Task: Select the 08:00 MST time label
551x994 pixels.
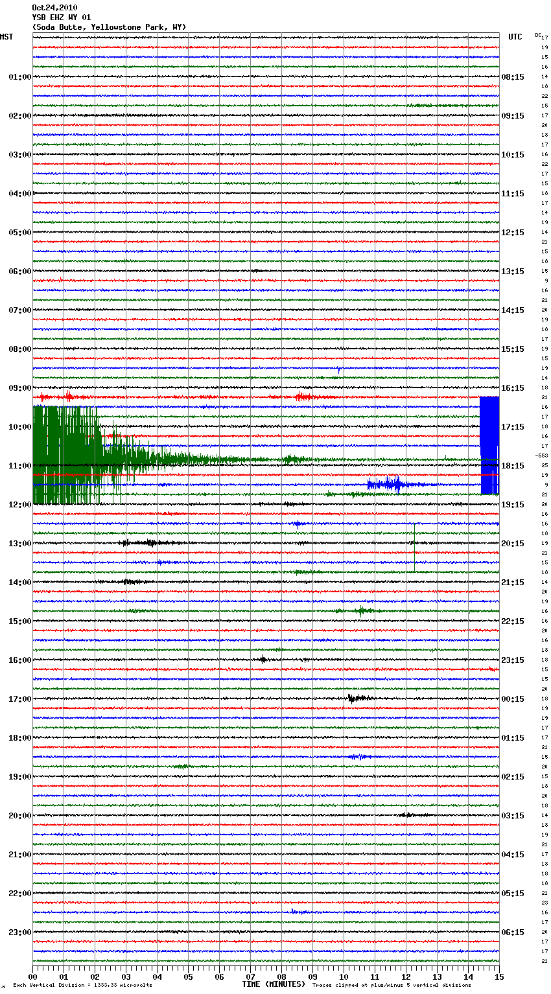Action: point(20,349)
